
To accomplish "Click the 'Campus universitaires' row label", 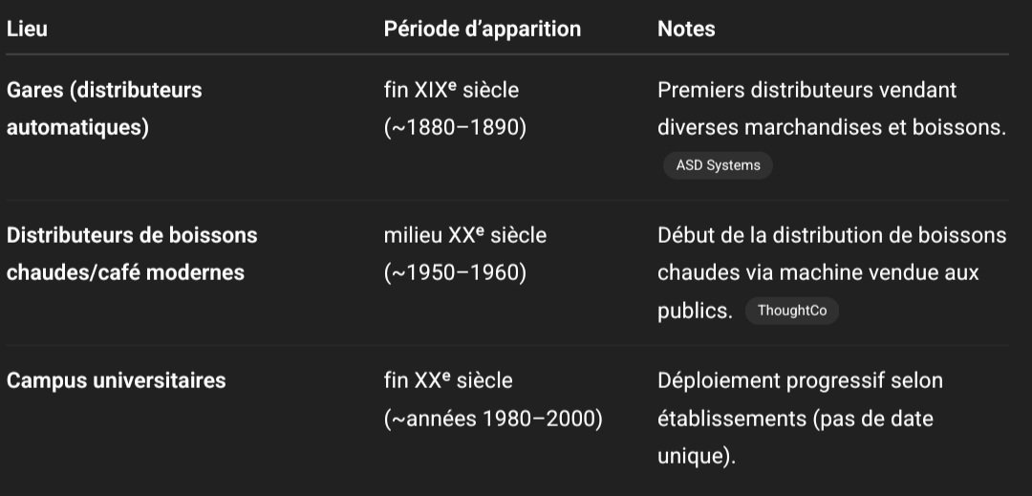I will point(116,380).
